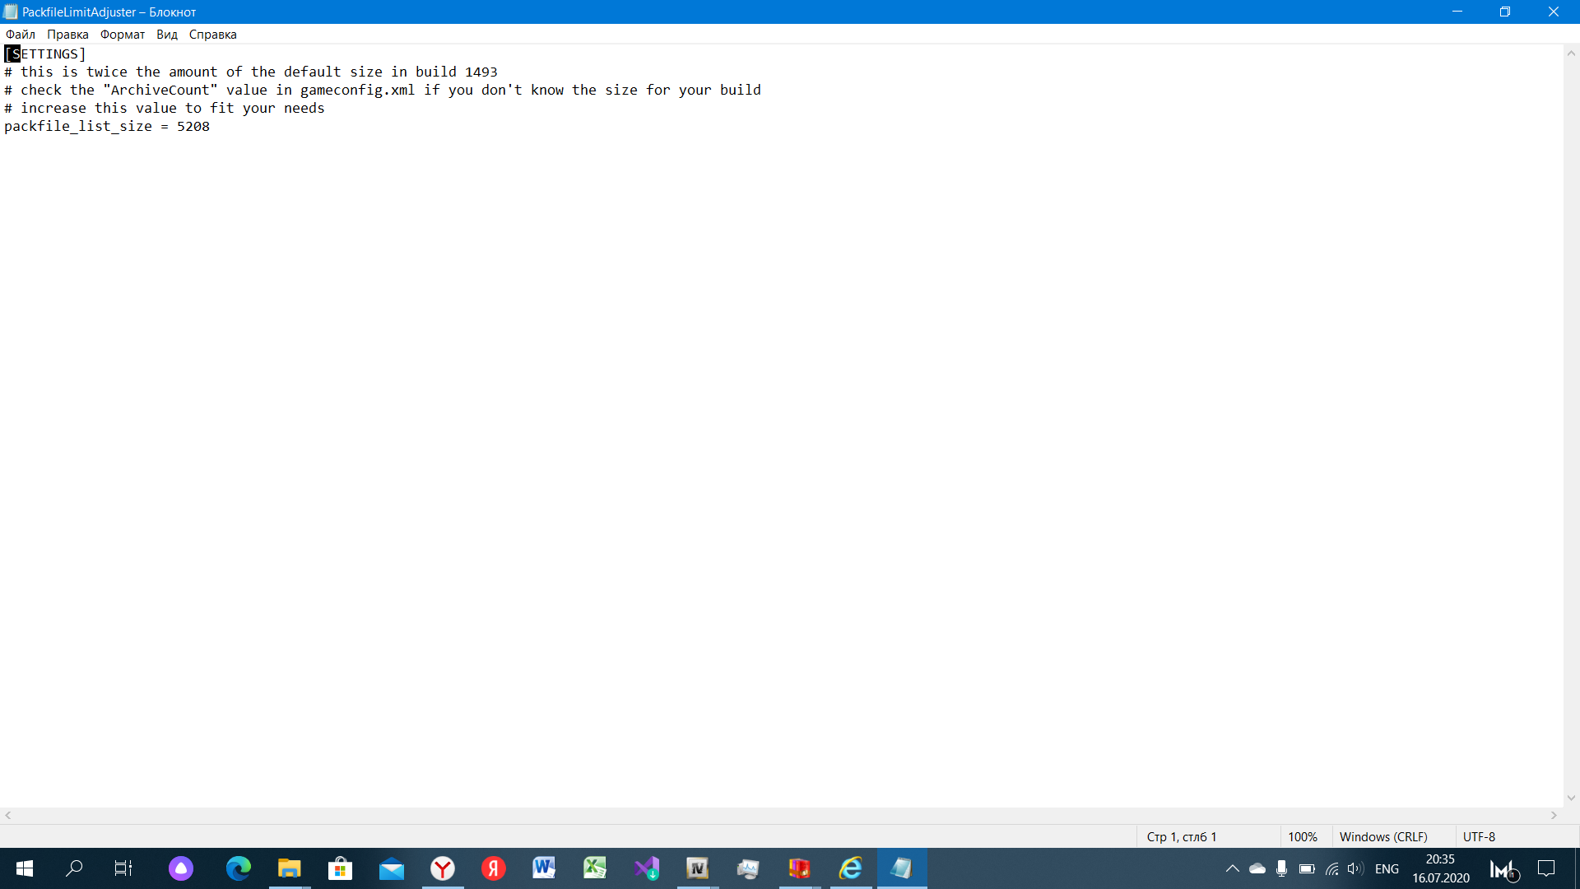Switch to Excel in taskbar
This screenshot has height=889, width=1580.
pyautogui.click(x=595, y=868)
